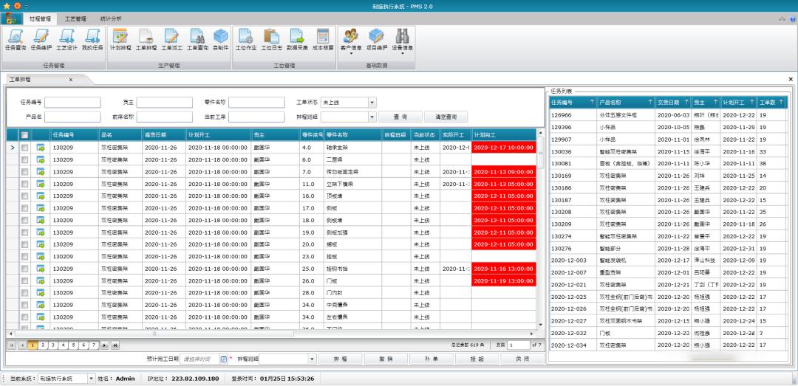This screenshot has height=386, width=798.
Task: Open the 数据采集 tool
Action: (x=297, y=39)
